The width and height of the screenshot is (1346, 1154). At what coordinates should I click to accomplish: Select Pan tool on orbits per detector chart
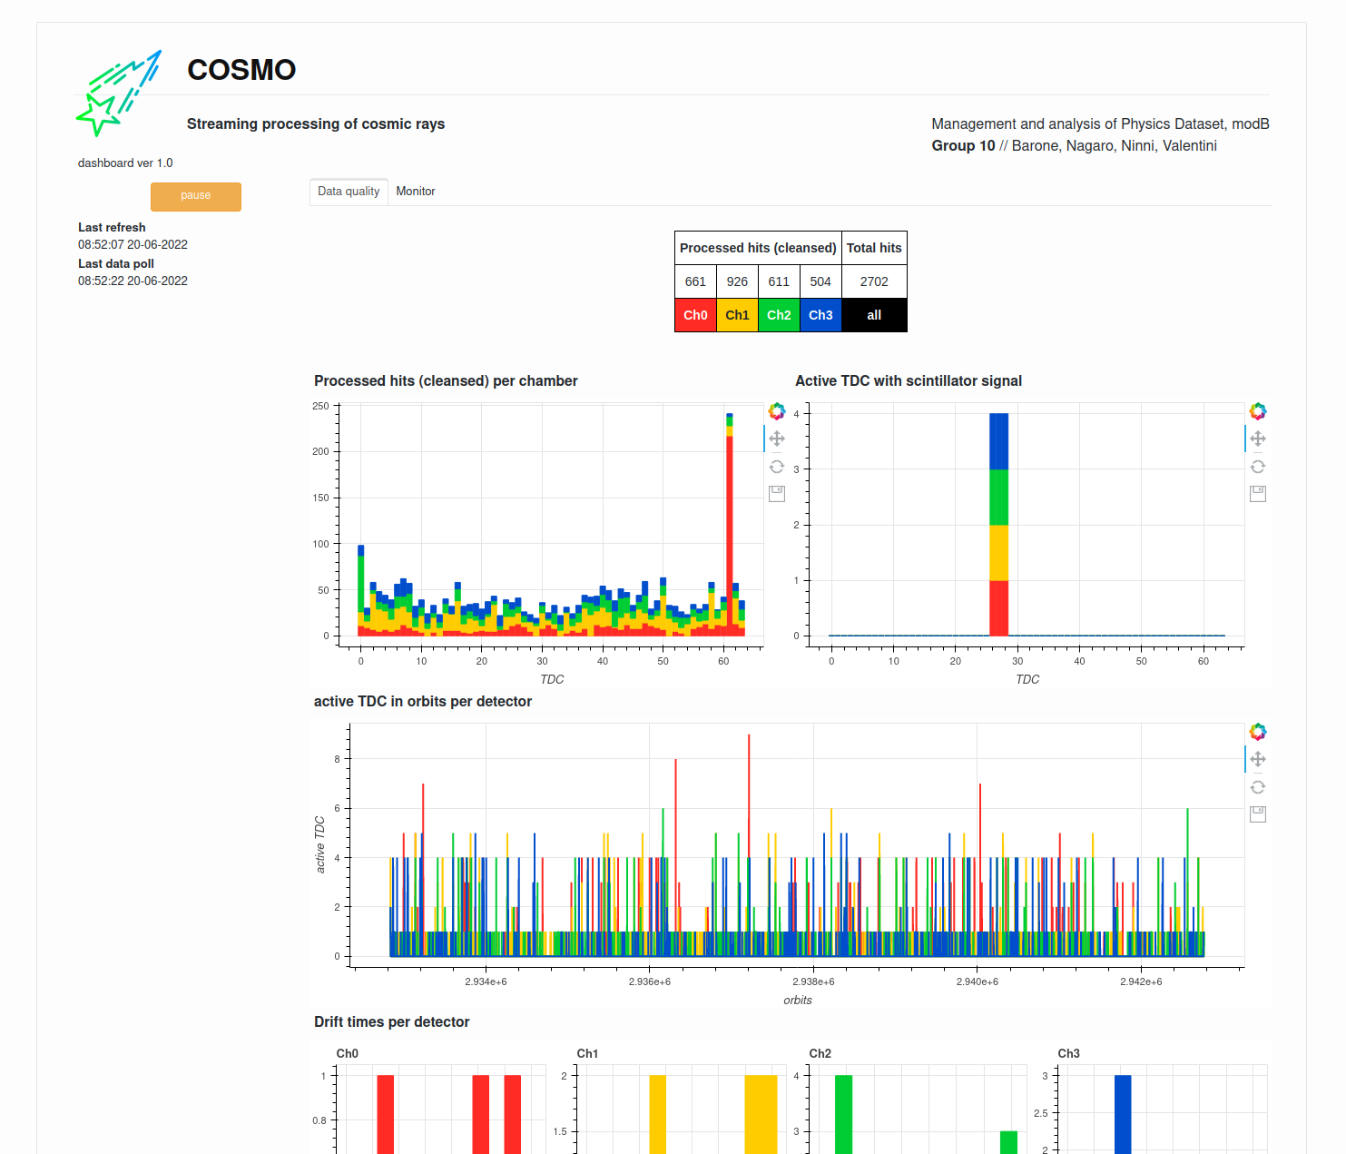(1258, 759)
